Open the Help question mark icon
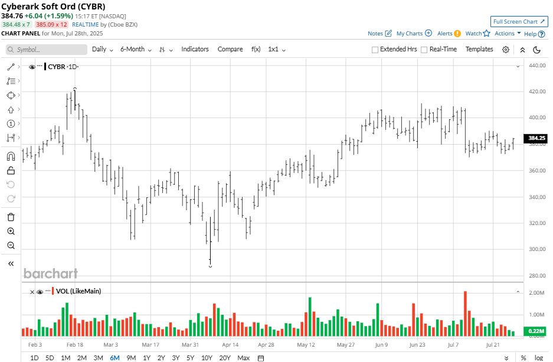This screenshot has width=553, height=362. (x=541, y=34)
